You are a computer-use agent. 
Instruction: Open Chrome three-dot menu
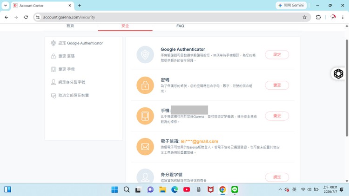tap(343, 17)
